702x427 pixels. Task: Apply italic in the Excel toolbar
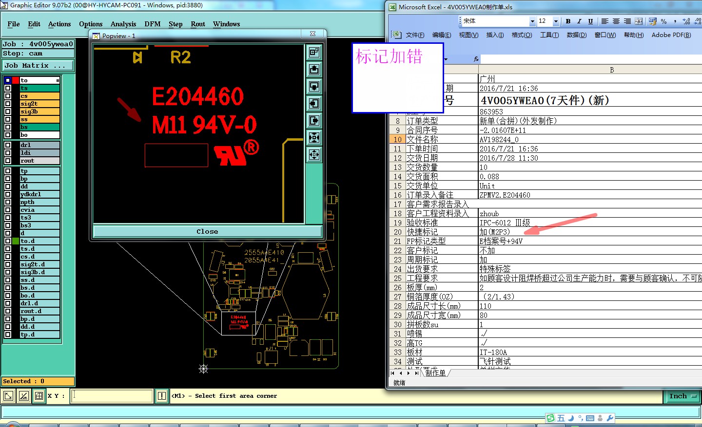[579, 21]
